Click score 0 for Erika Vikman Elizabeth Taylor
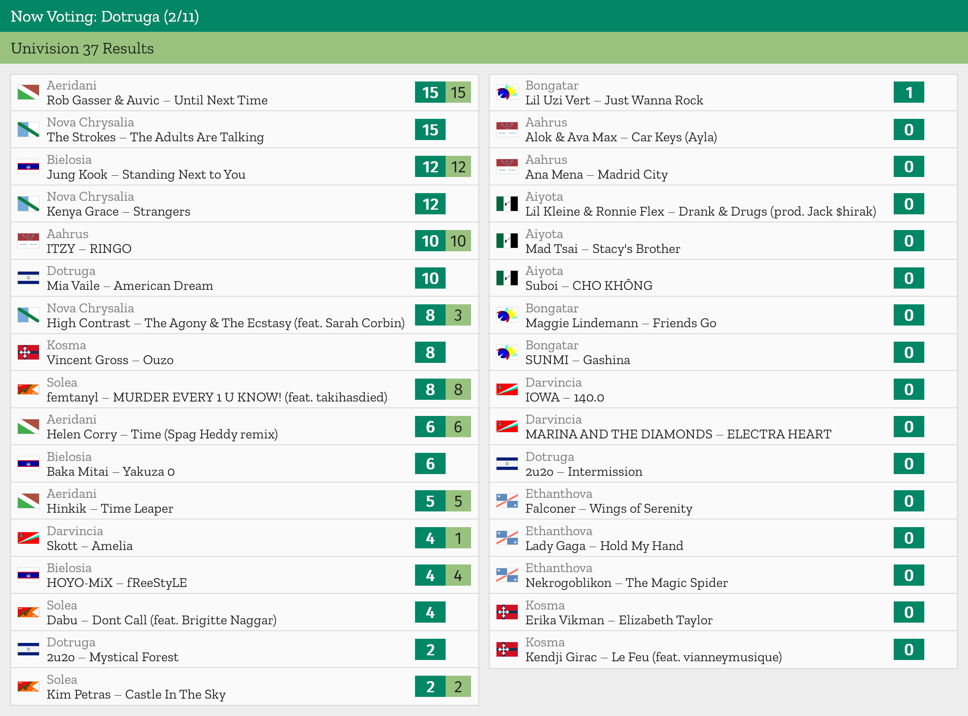This screenshot has height=716, width=968. point(909,612)
